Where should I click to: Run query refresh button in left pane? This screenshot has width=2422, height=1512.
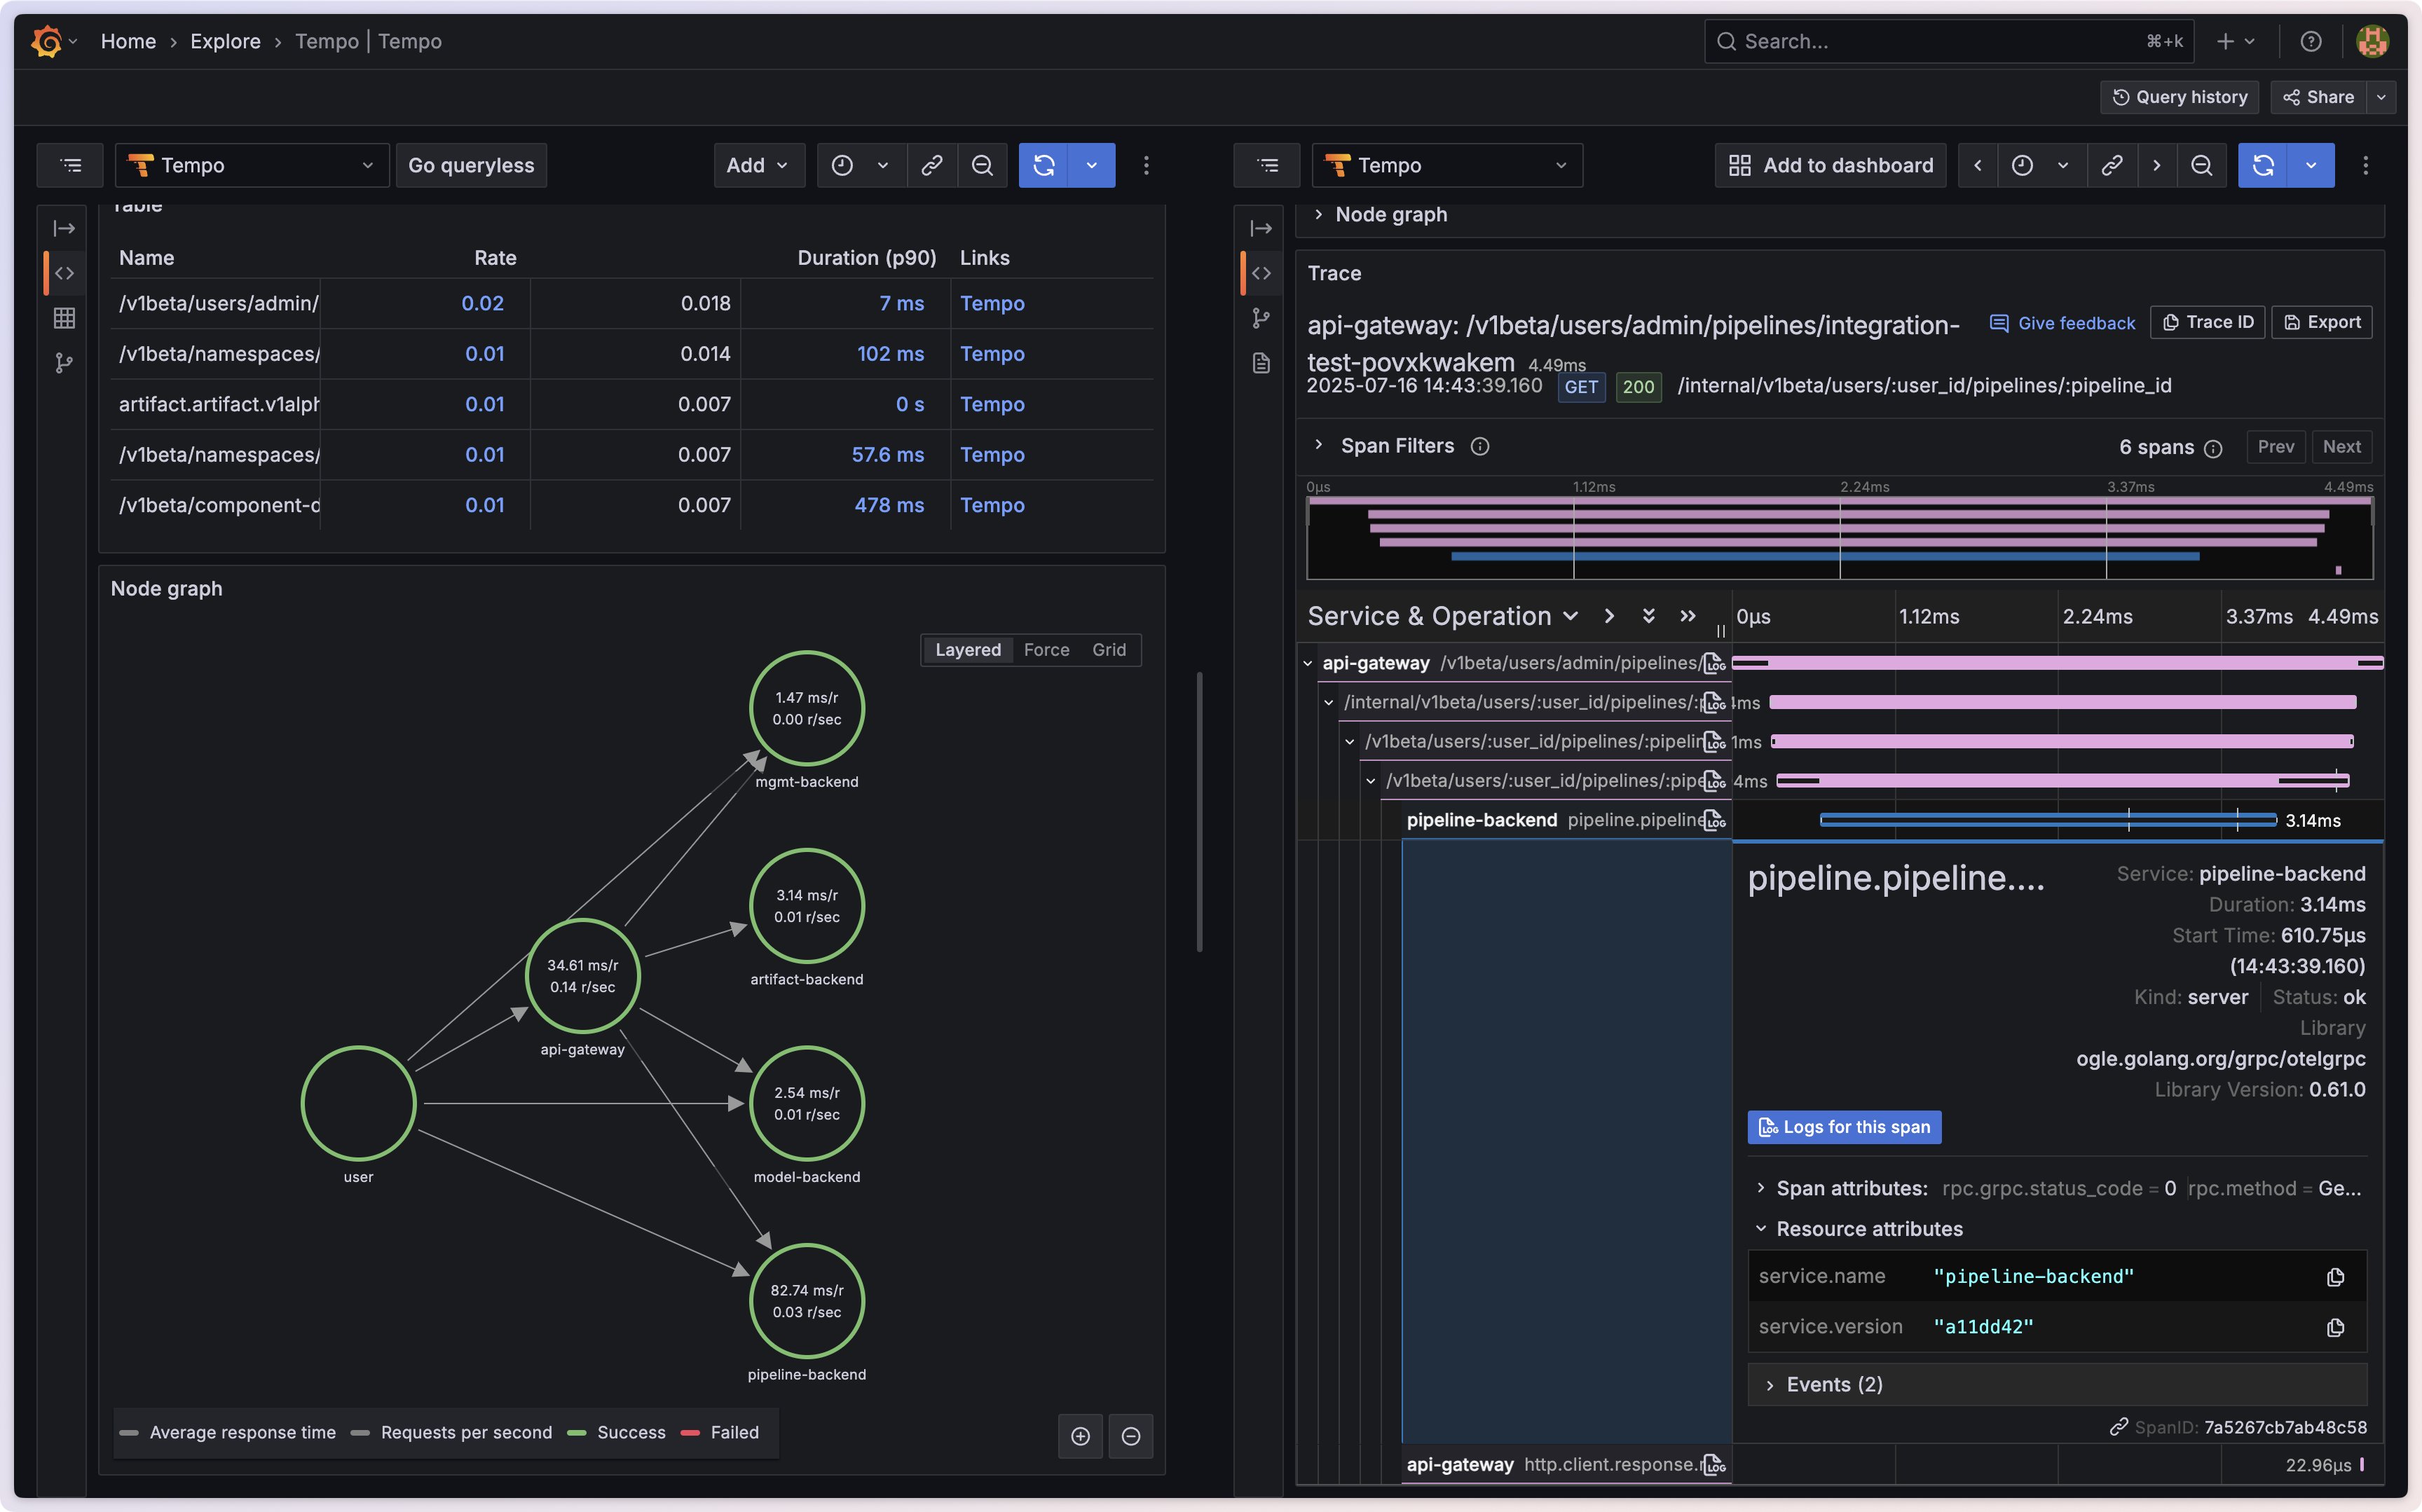[1043, 165]
